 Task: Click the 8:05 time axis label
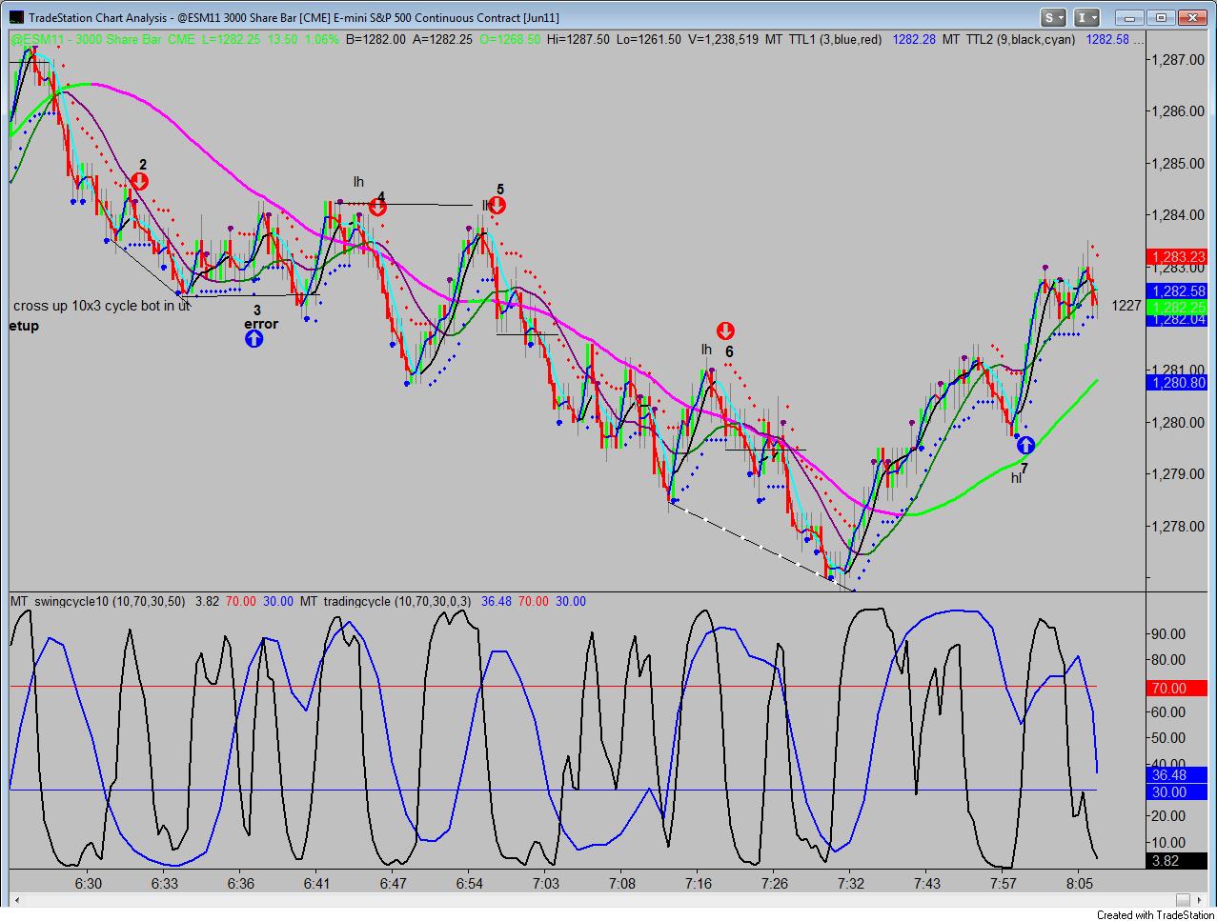pos(1079,884)
